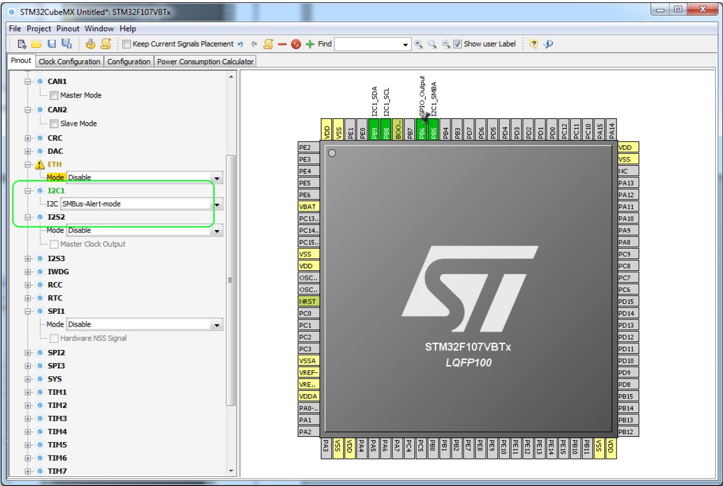Click the tree scrollbar down arrow
The width and height of the screenshot is (723, 486).
coord(231,471)
